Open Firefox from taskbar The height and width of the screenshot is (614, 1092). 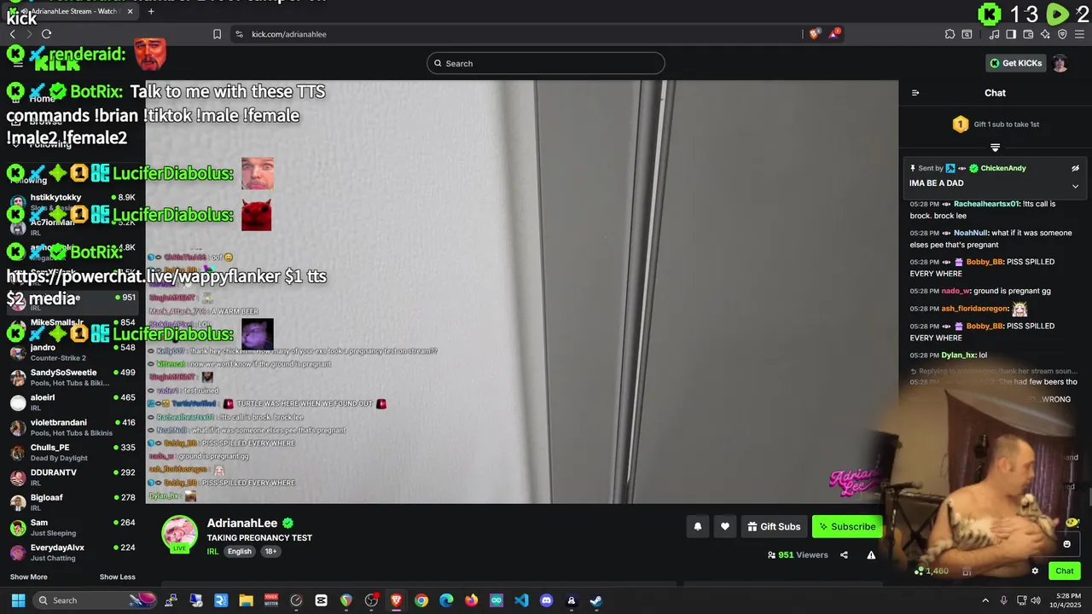[472, 600]
